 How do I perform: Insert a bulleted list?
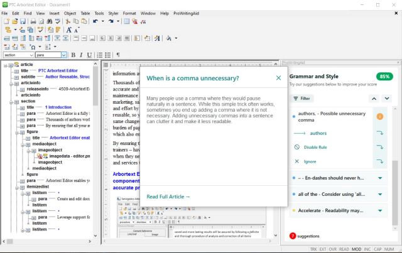coord(108,55)
